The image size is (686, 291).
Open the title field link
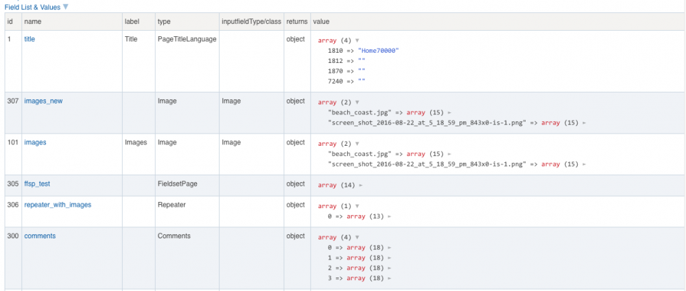tap(29, 40)
